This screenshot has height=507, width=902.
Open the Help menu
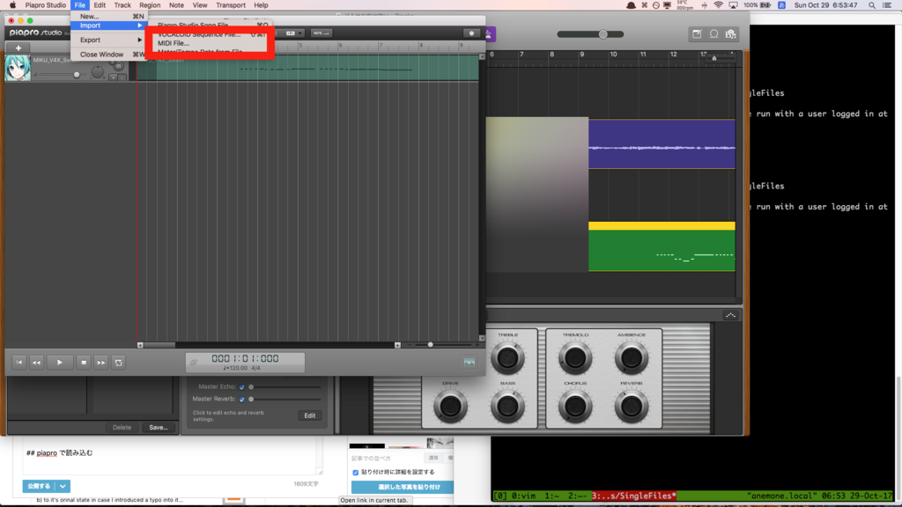tap(261, 5)
